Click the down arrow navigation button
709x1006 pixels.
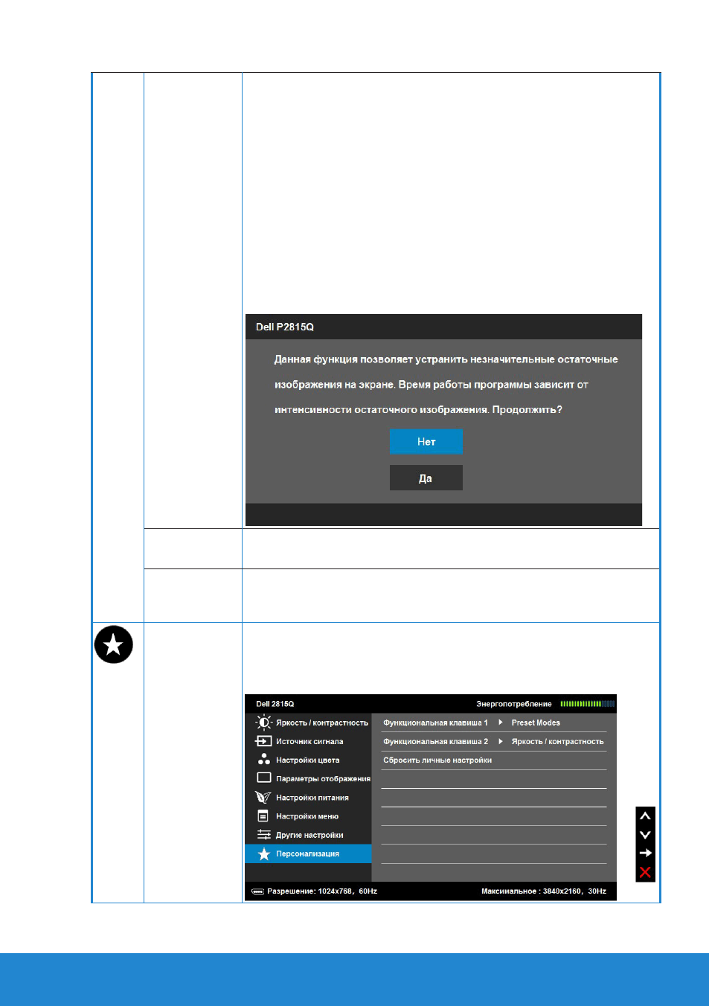pos(645,835)
